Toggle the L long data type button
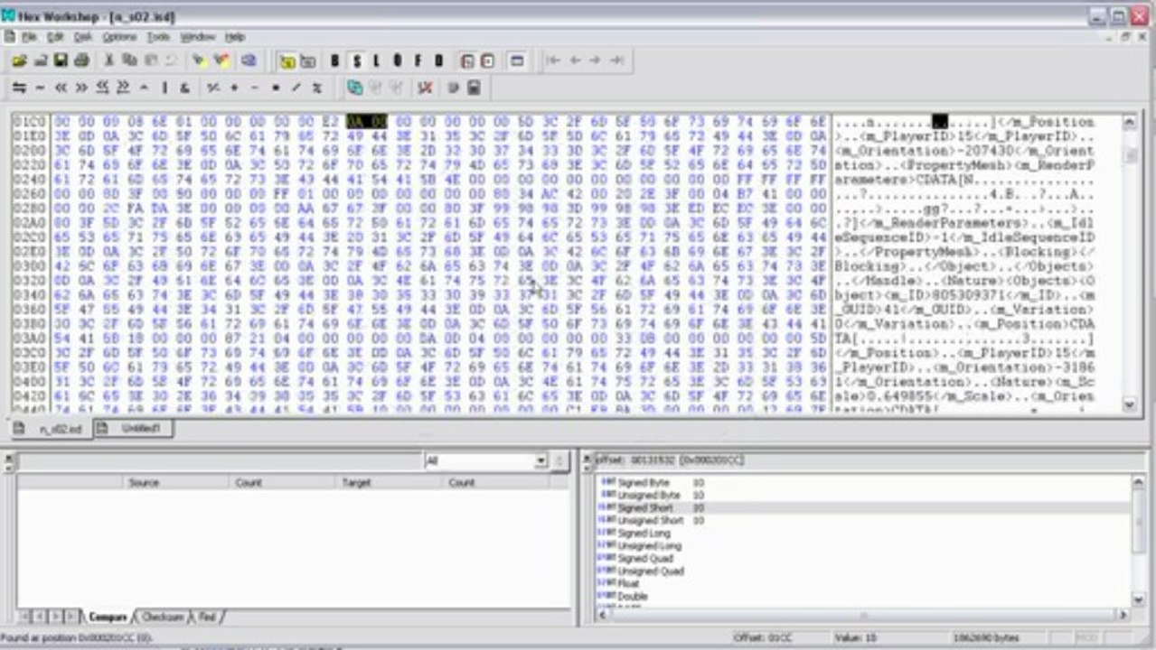Viewport: 1156px width, 650px height. (x=377, y=60)
